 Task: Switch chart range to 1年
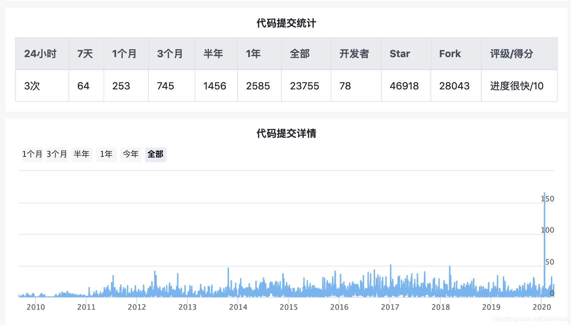click(x=106, y=155)
